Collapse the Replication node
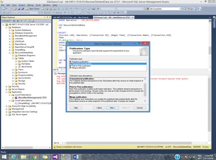 pyautogui.click(x=7, y=92)
